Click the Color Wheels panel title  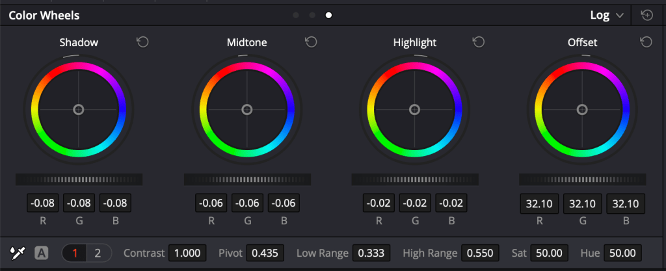(x=44, y=16)
